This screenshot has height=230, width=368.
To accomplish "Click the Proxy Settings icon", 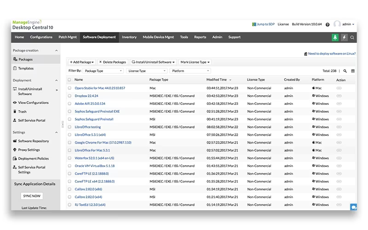I will 15,150.
